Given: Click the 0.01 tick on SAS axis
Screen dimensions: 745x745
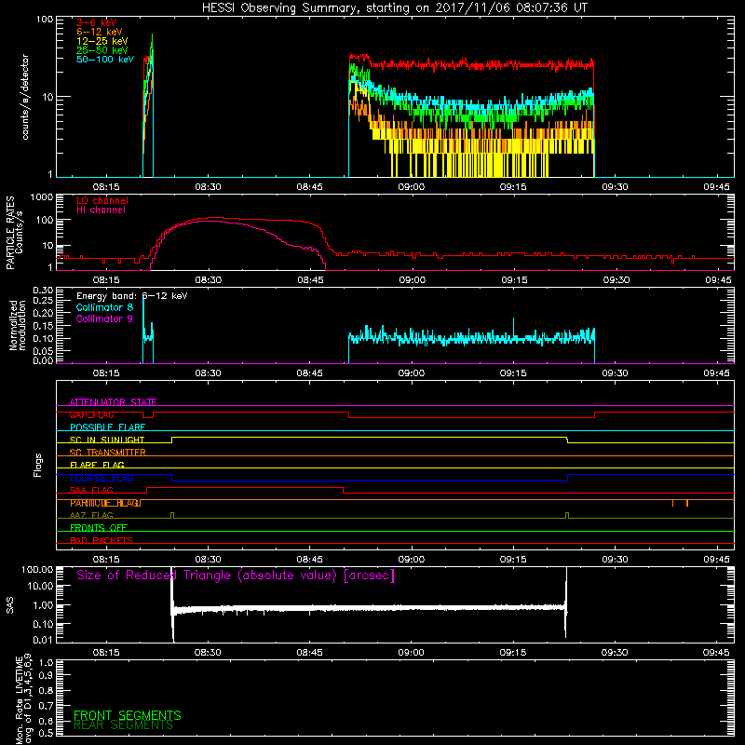Looking at the screenshot, I should pos(43,640).
